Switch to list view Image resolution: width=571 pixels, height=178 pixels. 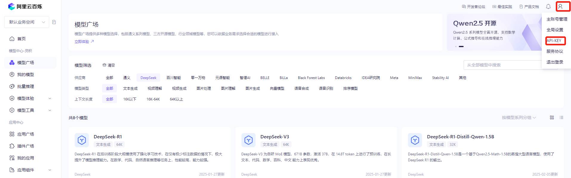pyautogui.click(x=561, y=117)
